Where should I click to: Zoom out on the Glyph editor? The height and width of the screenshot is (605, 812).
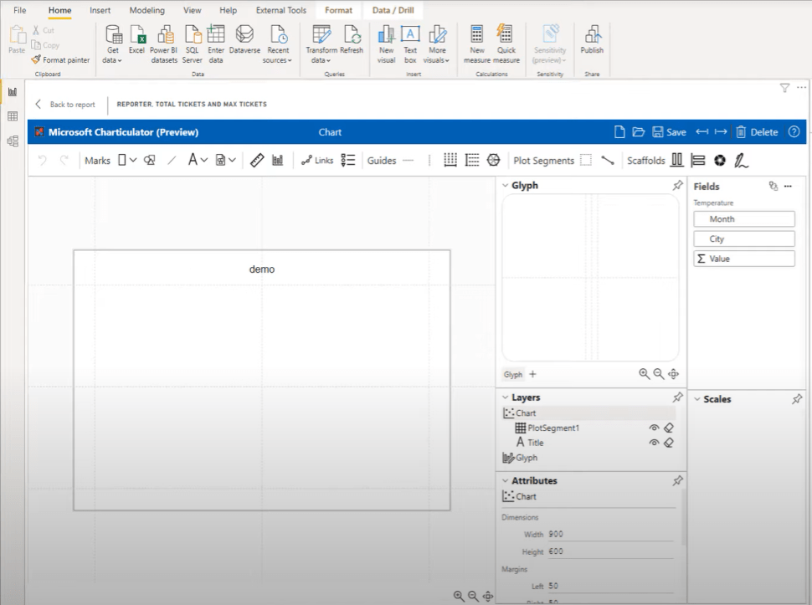[x=658, y=374]
